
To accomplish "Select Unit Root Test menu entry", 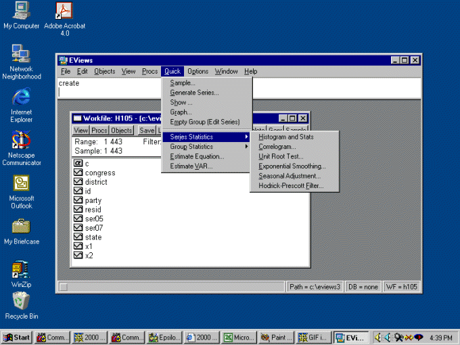I will click(280, 156).
